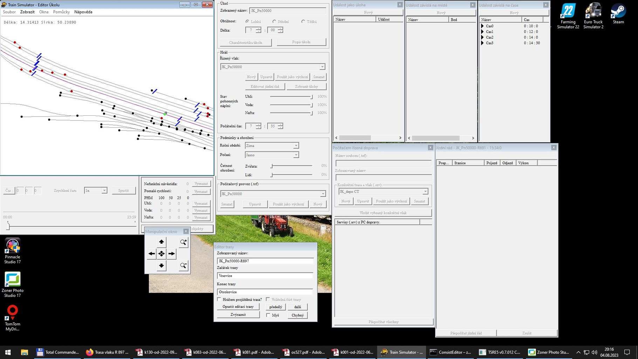Click Konec trasy field Otrokovice

[x=265, y=292]
